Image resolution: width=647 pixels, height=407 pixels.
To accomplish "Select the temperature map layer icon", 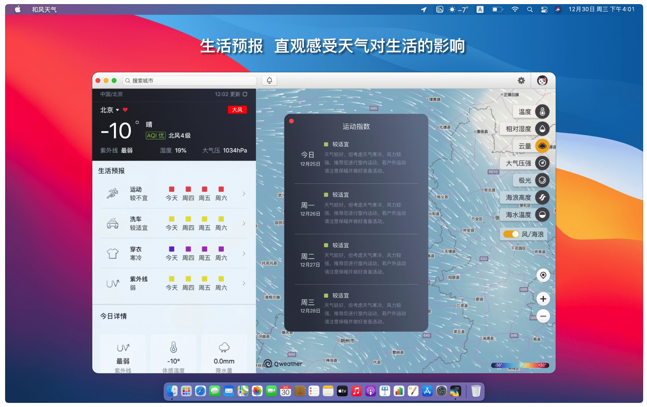I will (x=542, y=112).
